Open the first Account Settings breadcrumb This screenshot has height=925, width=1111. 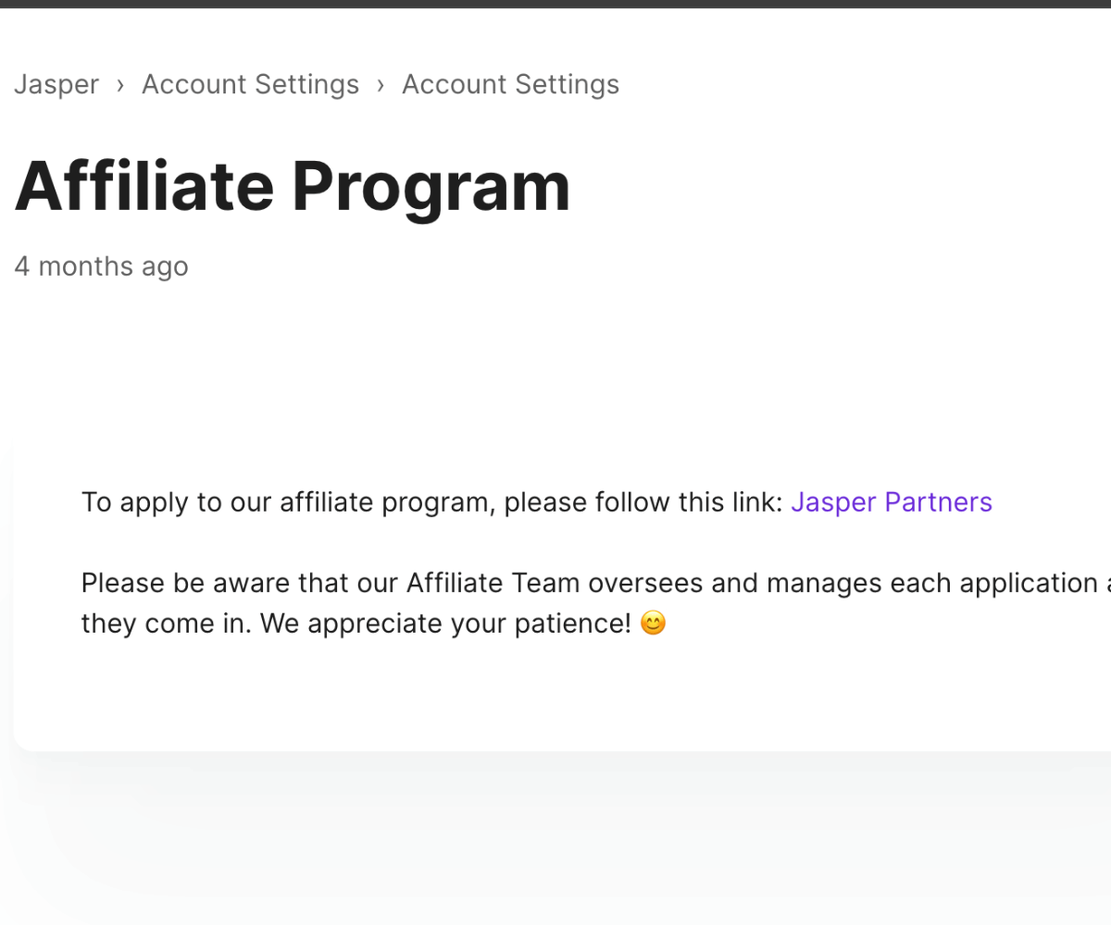pos(250,85)
